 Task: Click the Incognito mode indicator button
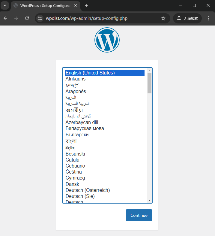pos(187,18)
